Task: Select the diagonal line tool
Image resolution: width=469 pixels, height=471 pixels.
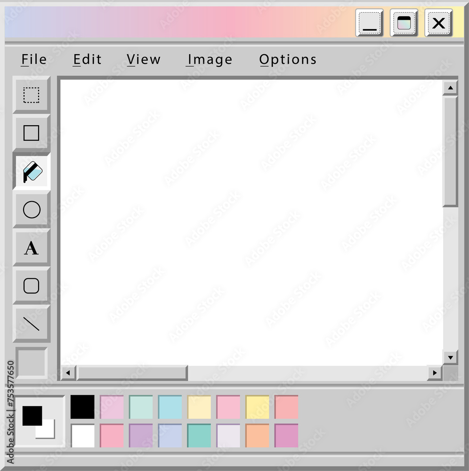Action: click(x=32, y=324)
